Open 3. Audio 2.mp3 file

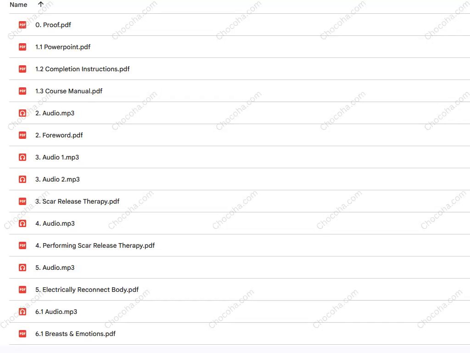pyautogui.click(x=57, y=179)
